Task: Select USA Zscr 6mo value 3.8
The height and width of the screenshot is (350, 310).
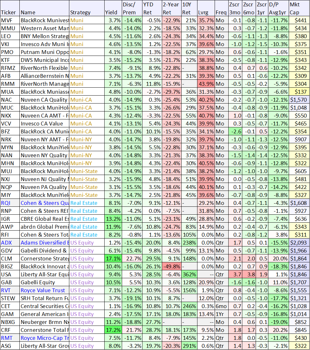Action: pyautogui.click(x=249, y=274)
